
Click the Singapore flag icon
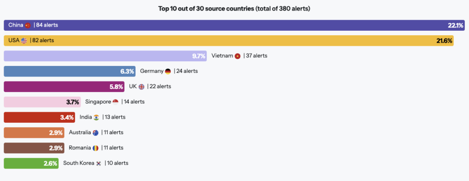click(x=115, y=102)
